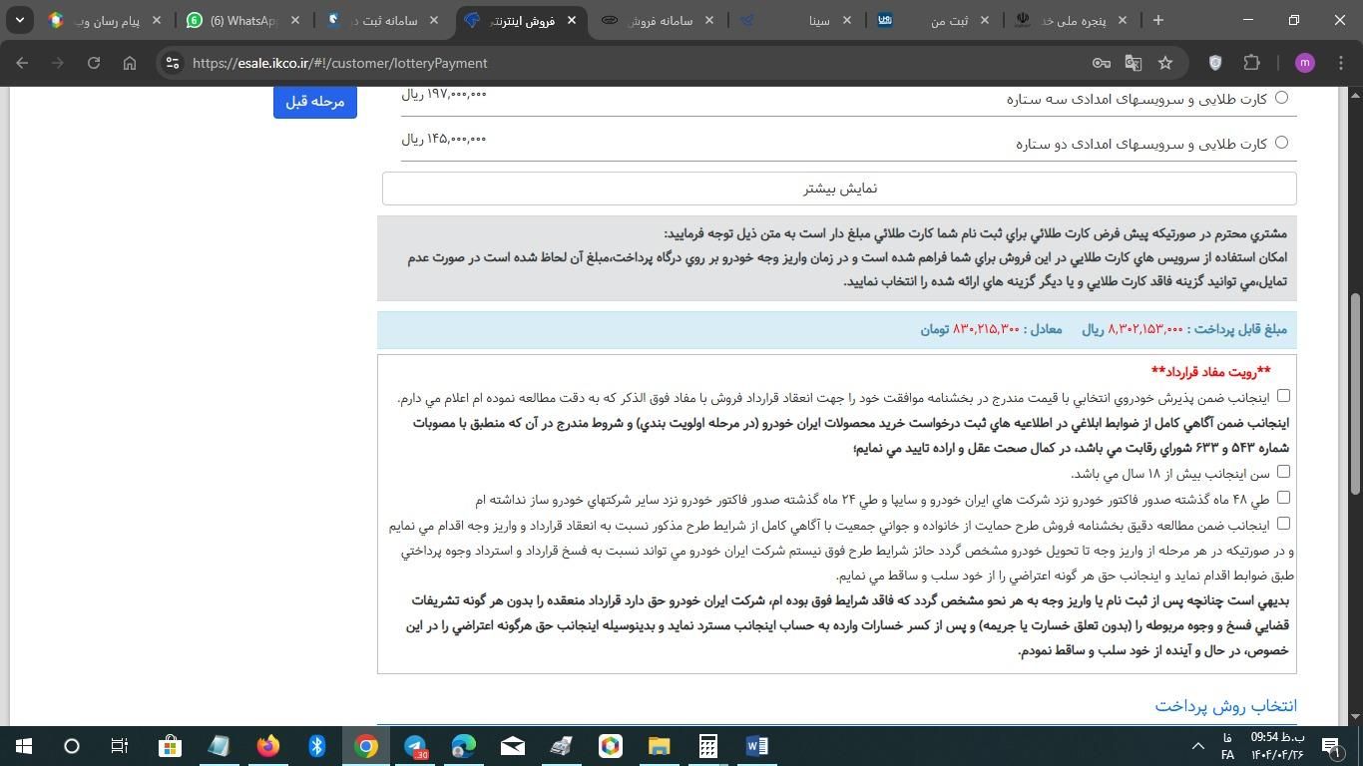Switch to the پیام رسان tab

107,20
